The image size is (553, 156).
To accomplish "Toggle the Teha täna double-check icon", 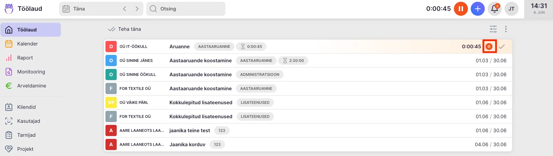I will click(112, 29).
